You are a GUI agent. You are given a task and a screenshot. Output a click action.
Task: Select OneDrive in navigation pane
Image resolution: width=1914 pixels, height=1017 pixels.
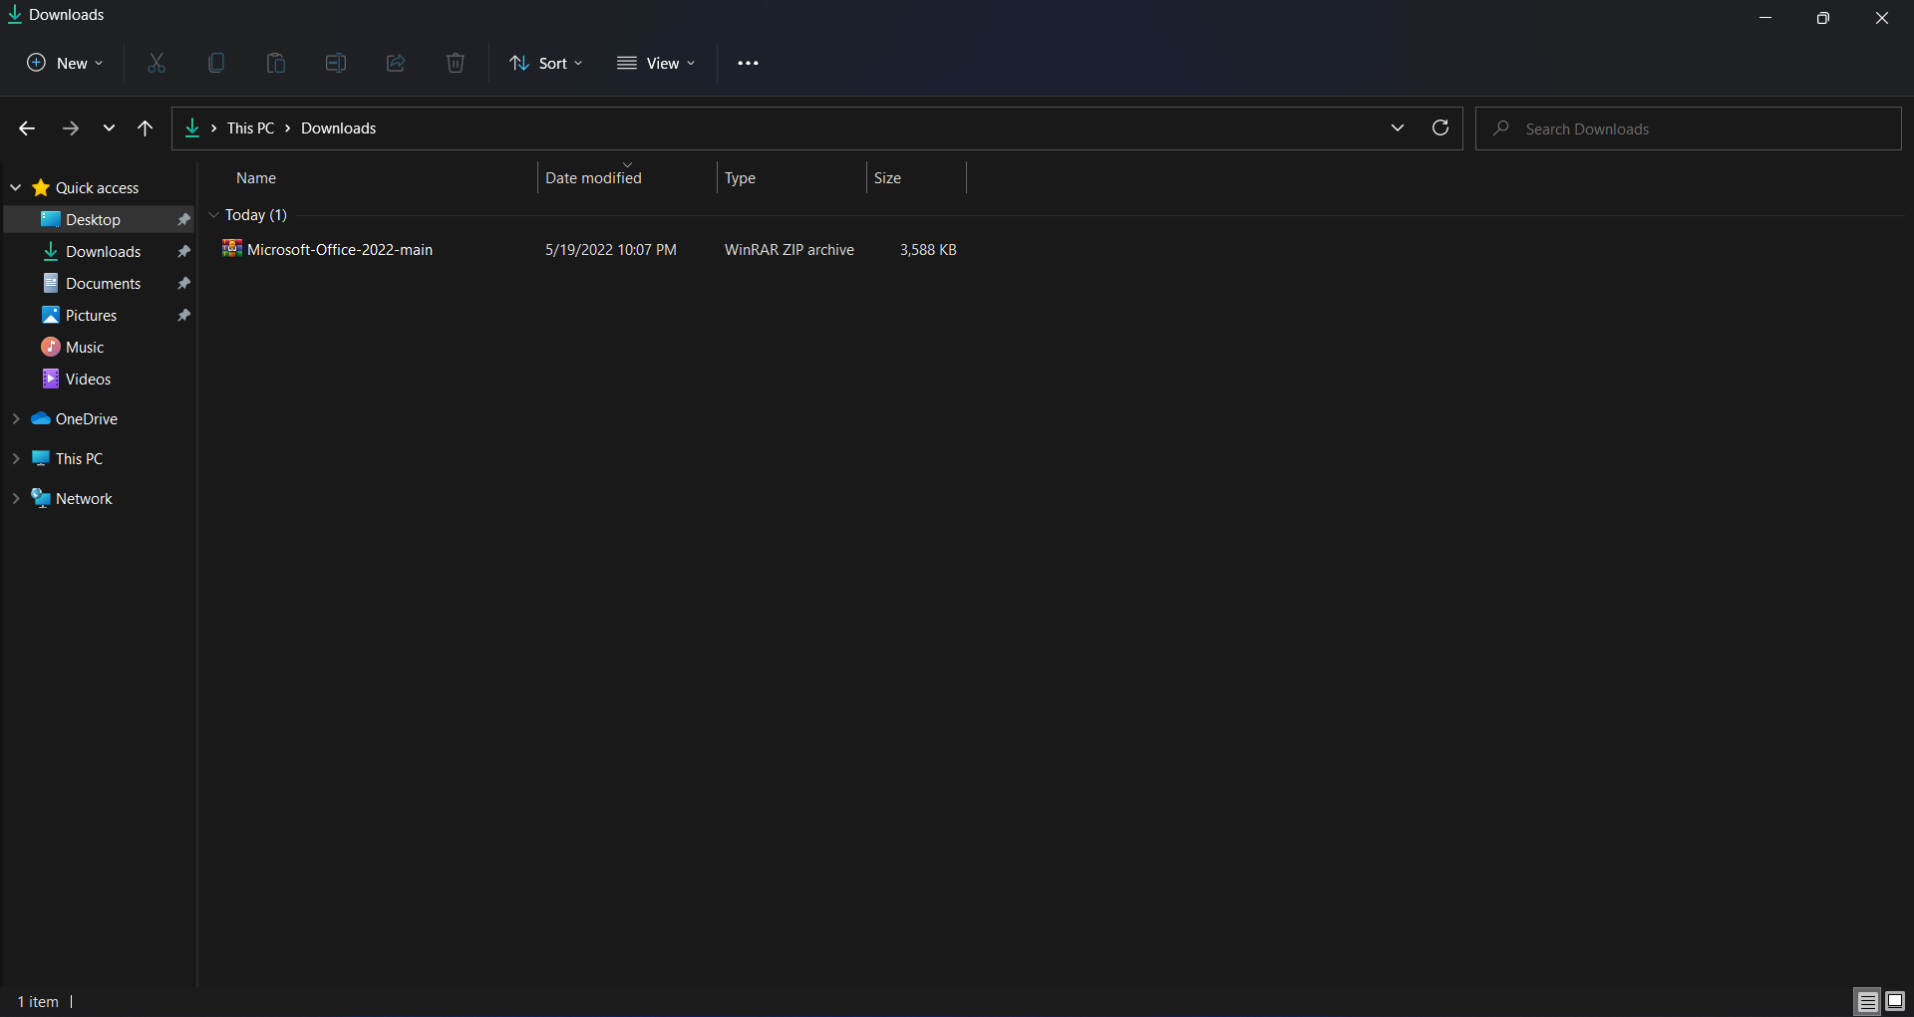pos(86,418)
